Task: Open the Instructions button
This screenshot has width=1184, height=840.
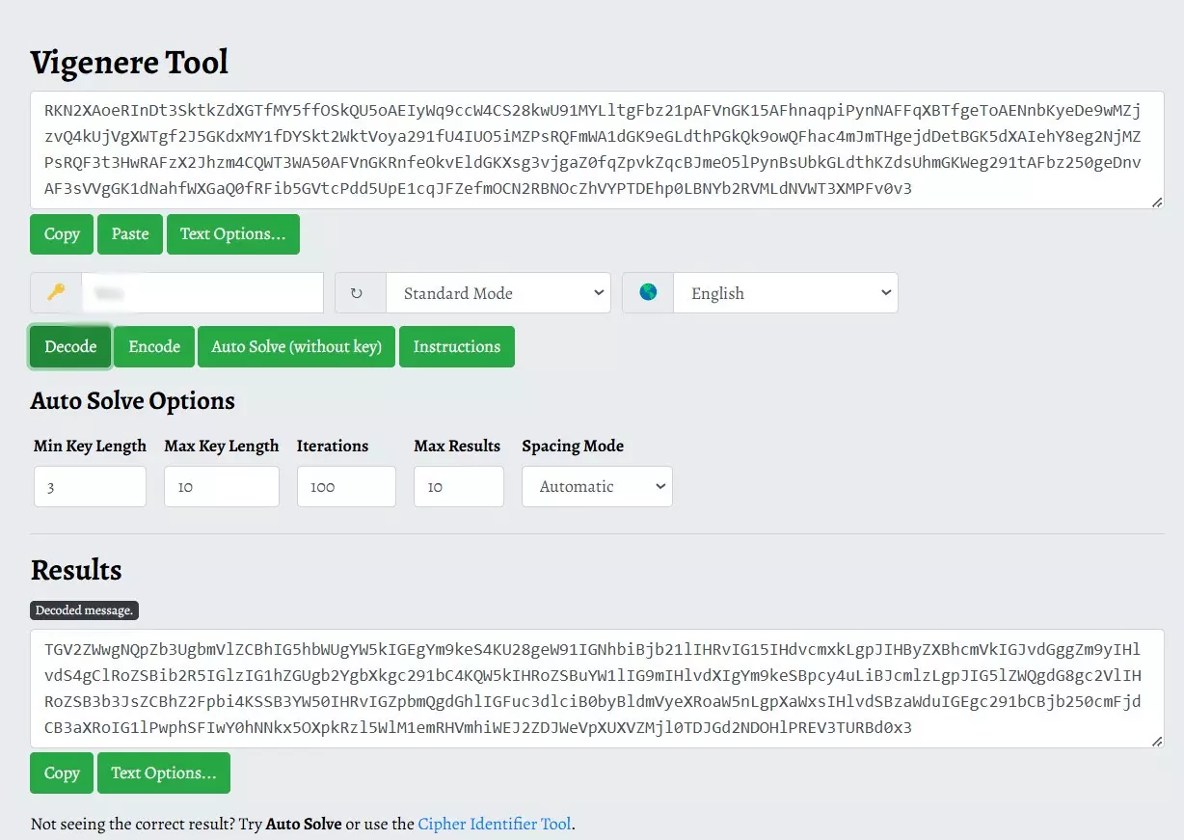Action: tap(456, 347)
